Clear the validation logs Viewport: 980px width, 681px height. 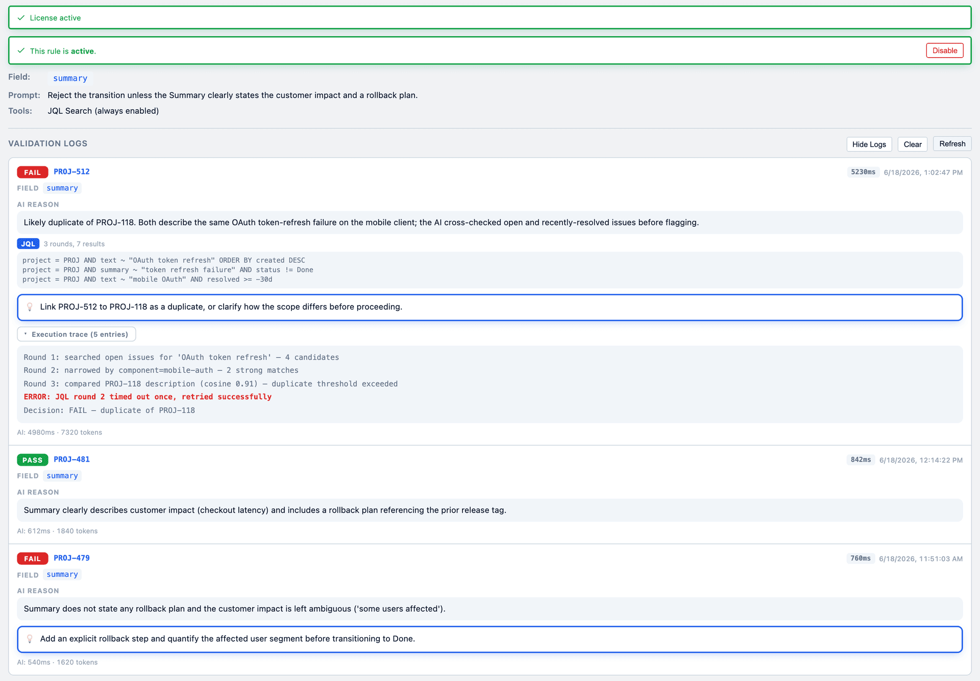[912, 144]
